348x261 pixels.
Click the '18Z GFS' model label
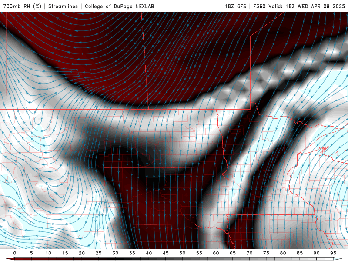point(235,6)
